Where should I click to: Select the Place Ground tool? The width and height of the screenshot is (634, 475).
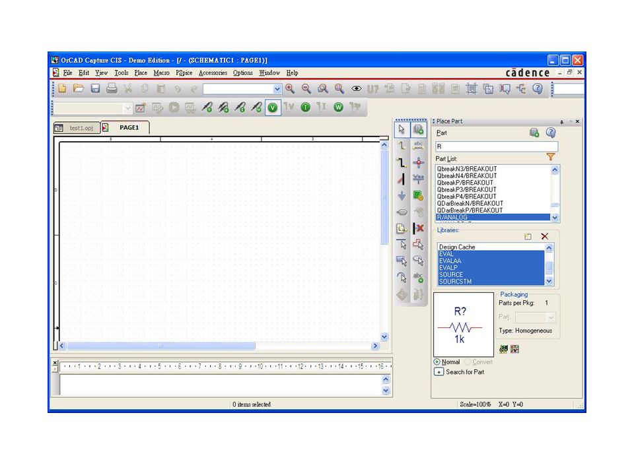pos(402,195)
